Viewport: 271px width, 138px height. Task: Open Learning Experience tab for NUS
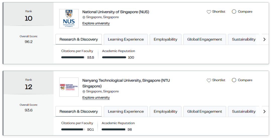(x=126, y=39)
